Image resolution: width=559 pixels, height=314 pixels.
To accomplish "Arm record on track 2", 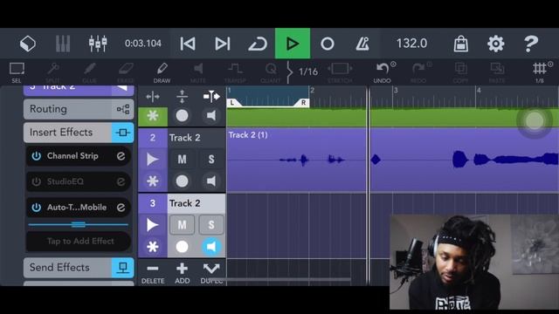I will (x=182, y=181).
